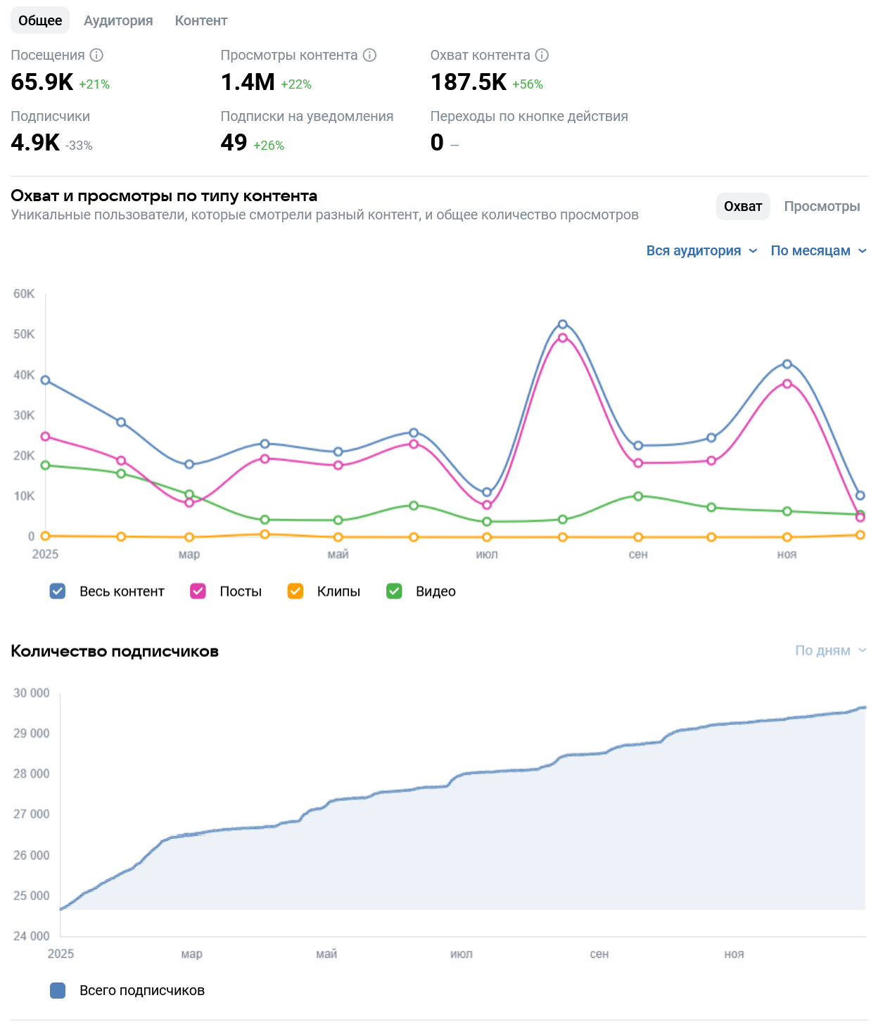Click info icon beside Охват контента
This screenshot has height=1031, width=878.
coord(542,55)
